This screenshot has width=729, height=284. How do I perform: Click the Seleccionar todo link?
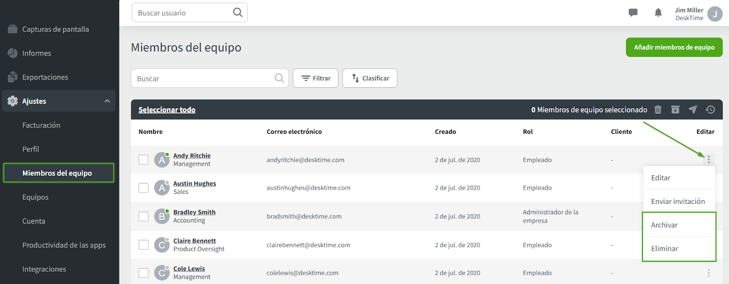pos(167,110)
